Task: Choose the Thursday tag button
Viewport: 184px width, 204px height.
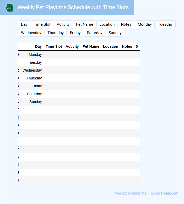Action: (x=56, y=33)
